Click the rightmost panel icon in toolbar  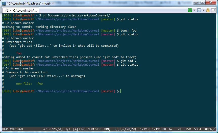213,10
